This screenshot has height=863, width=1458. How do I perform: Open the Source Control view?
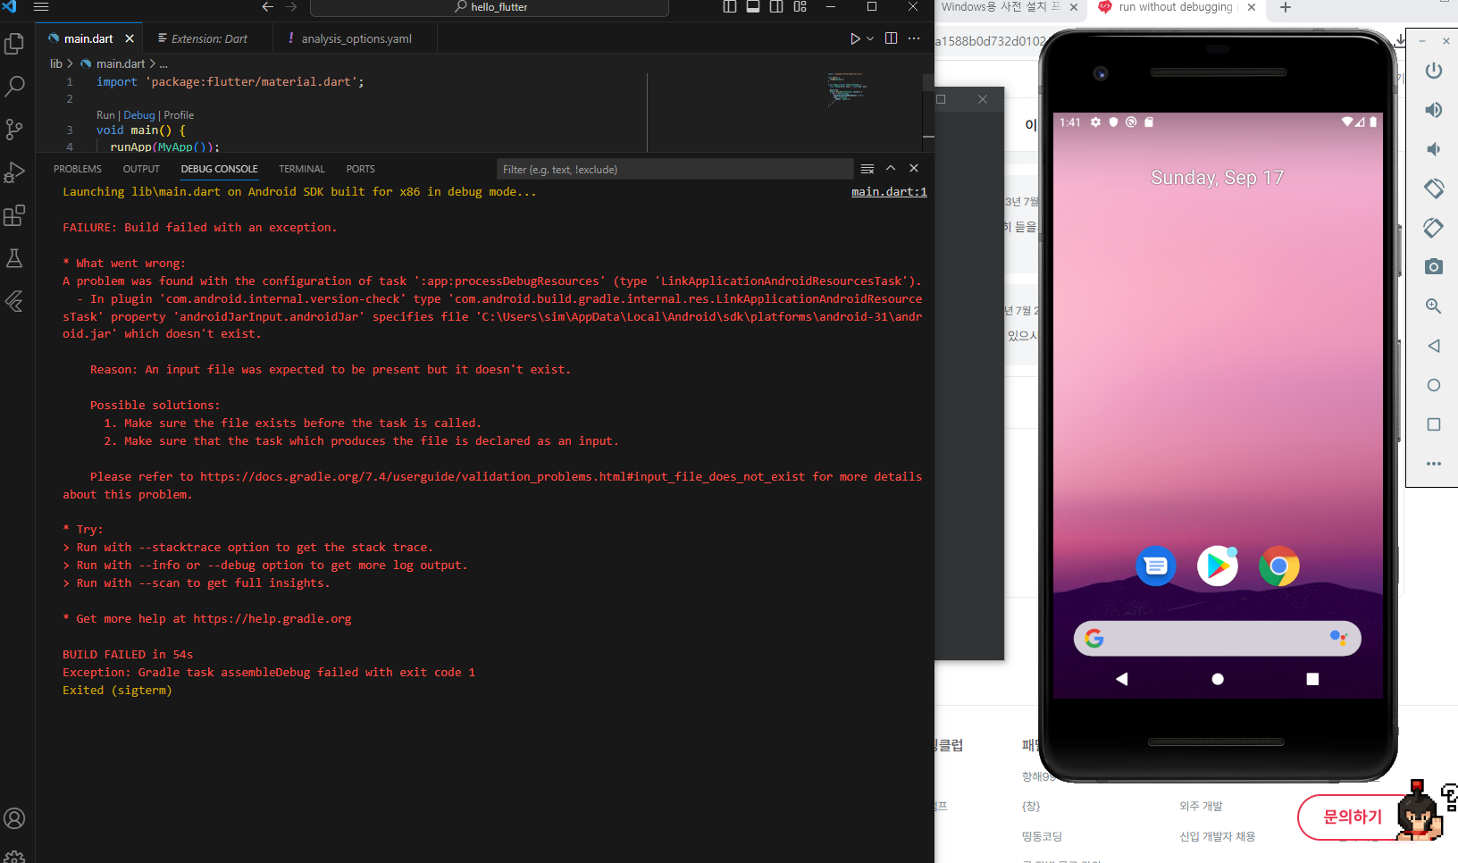(x=14, y=130)
